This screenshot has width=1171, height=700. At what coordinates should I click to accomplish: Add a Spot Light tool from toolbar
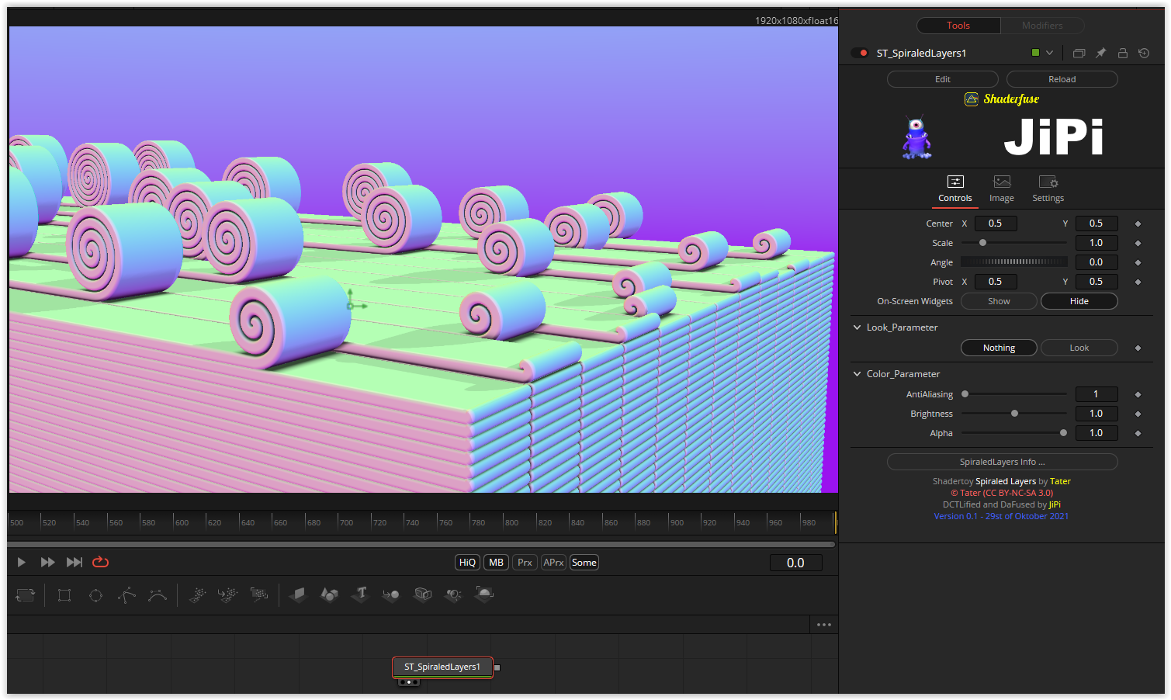453,595
